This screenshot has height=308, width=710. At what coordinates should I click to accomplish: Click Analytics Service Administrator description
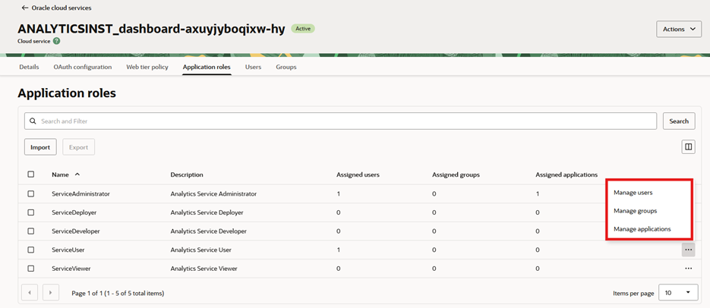click(x=213, y=193)
